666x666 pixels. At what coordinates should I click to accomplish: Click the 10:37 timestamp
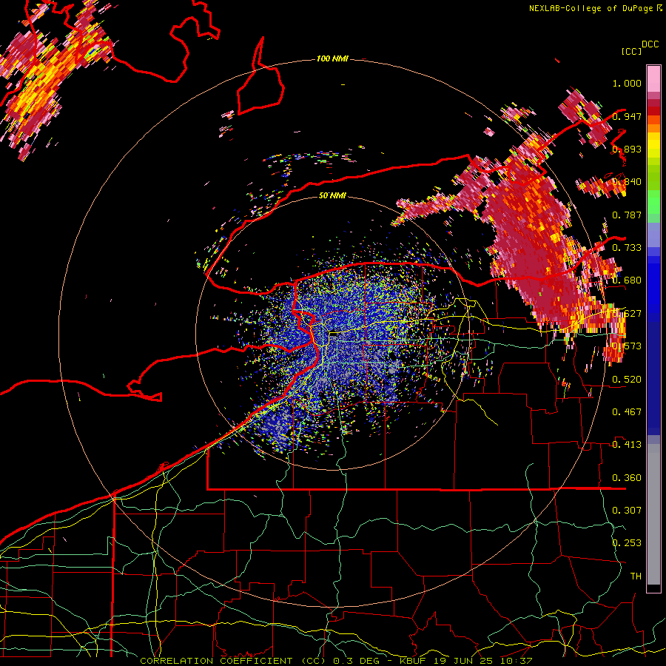tap(516, 661)
